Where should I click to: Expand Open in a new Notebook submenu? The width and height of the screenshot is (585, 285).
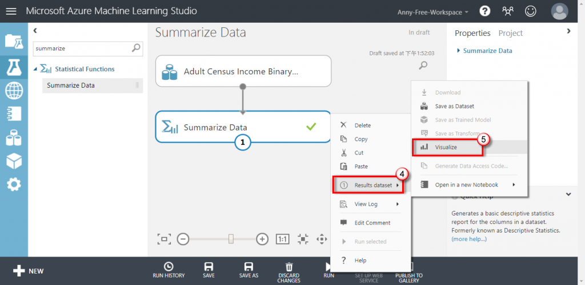(470, 185)
